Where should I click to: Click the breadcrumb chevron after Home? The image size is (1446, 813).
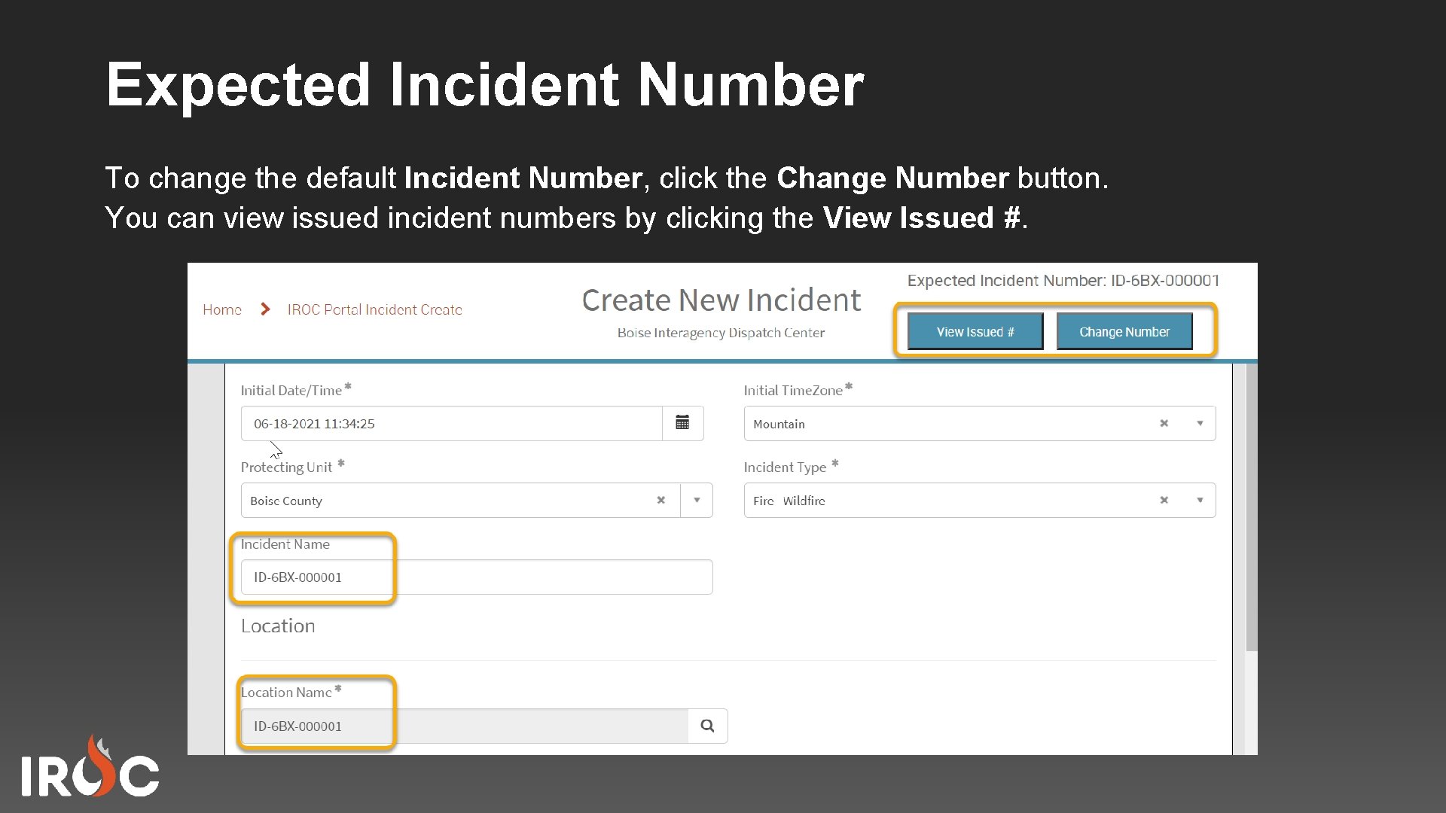coord(264,309)
